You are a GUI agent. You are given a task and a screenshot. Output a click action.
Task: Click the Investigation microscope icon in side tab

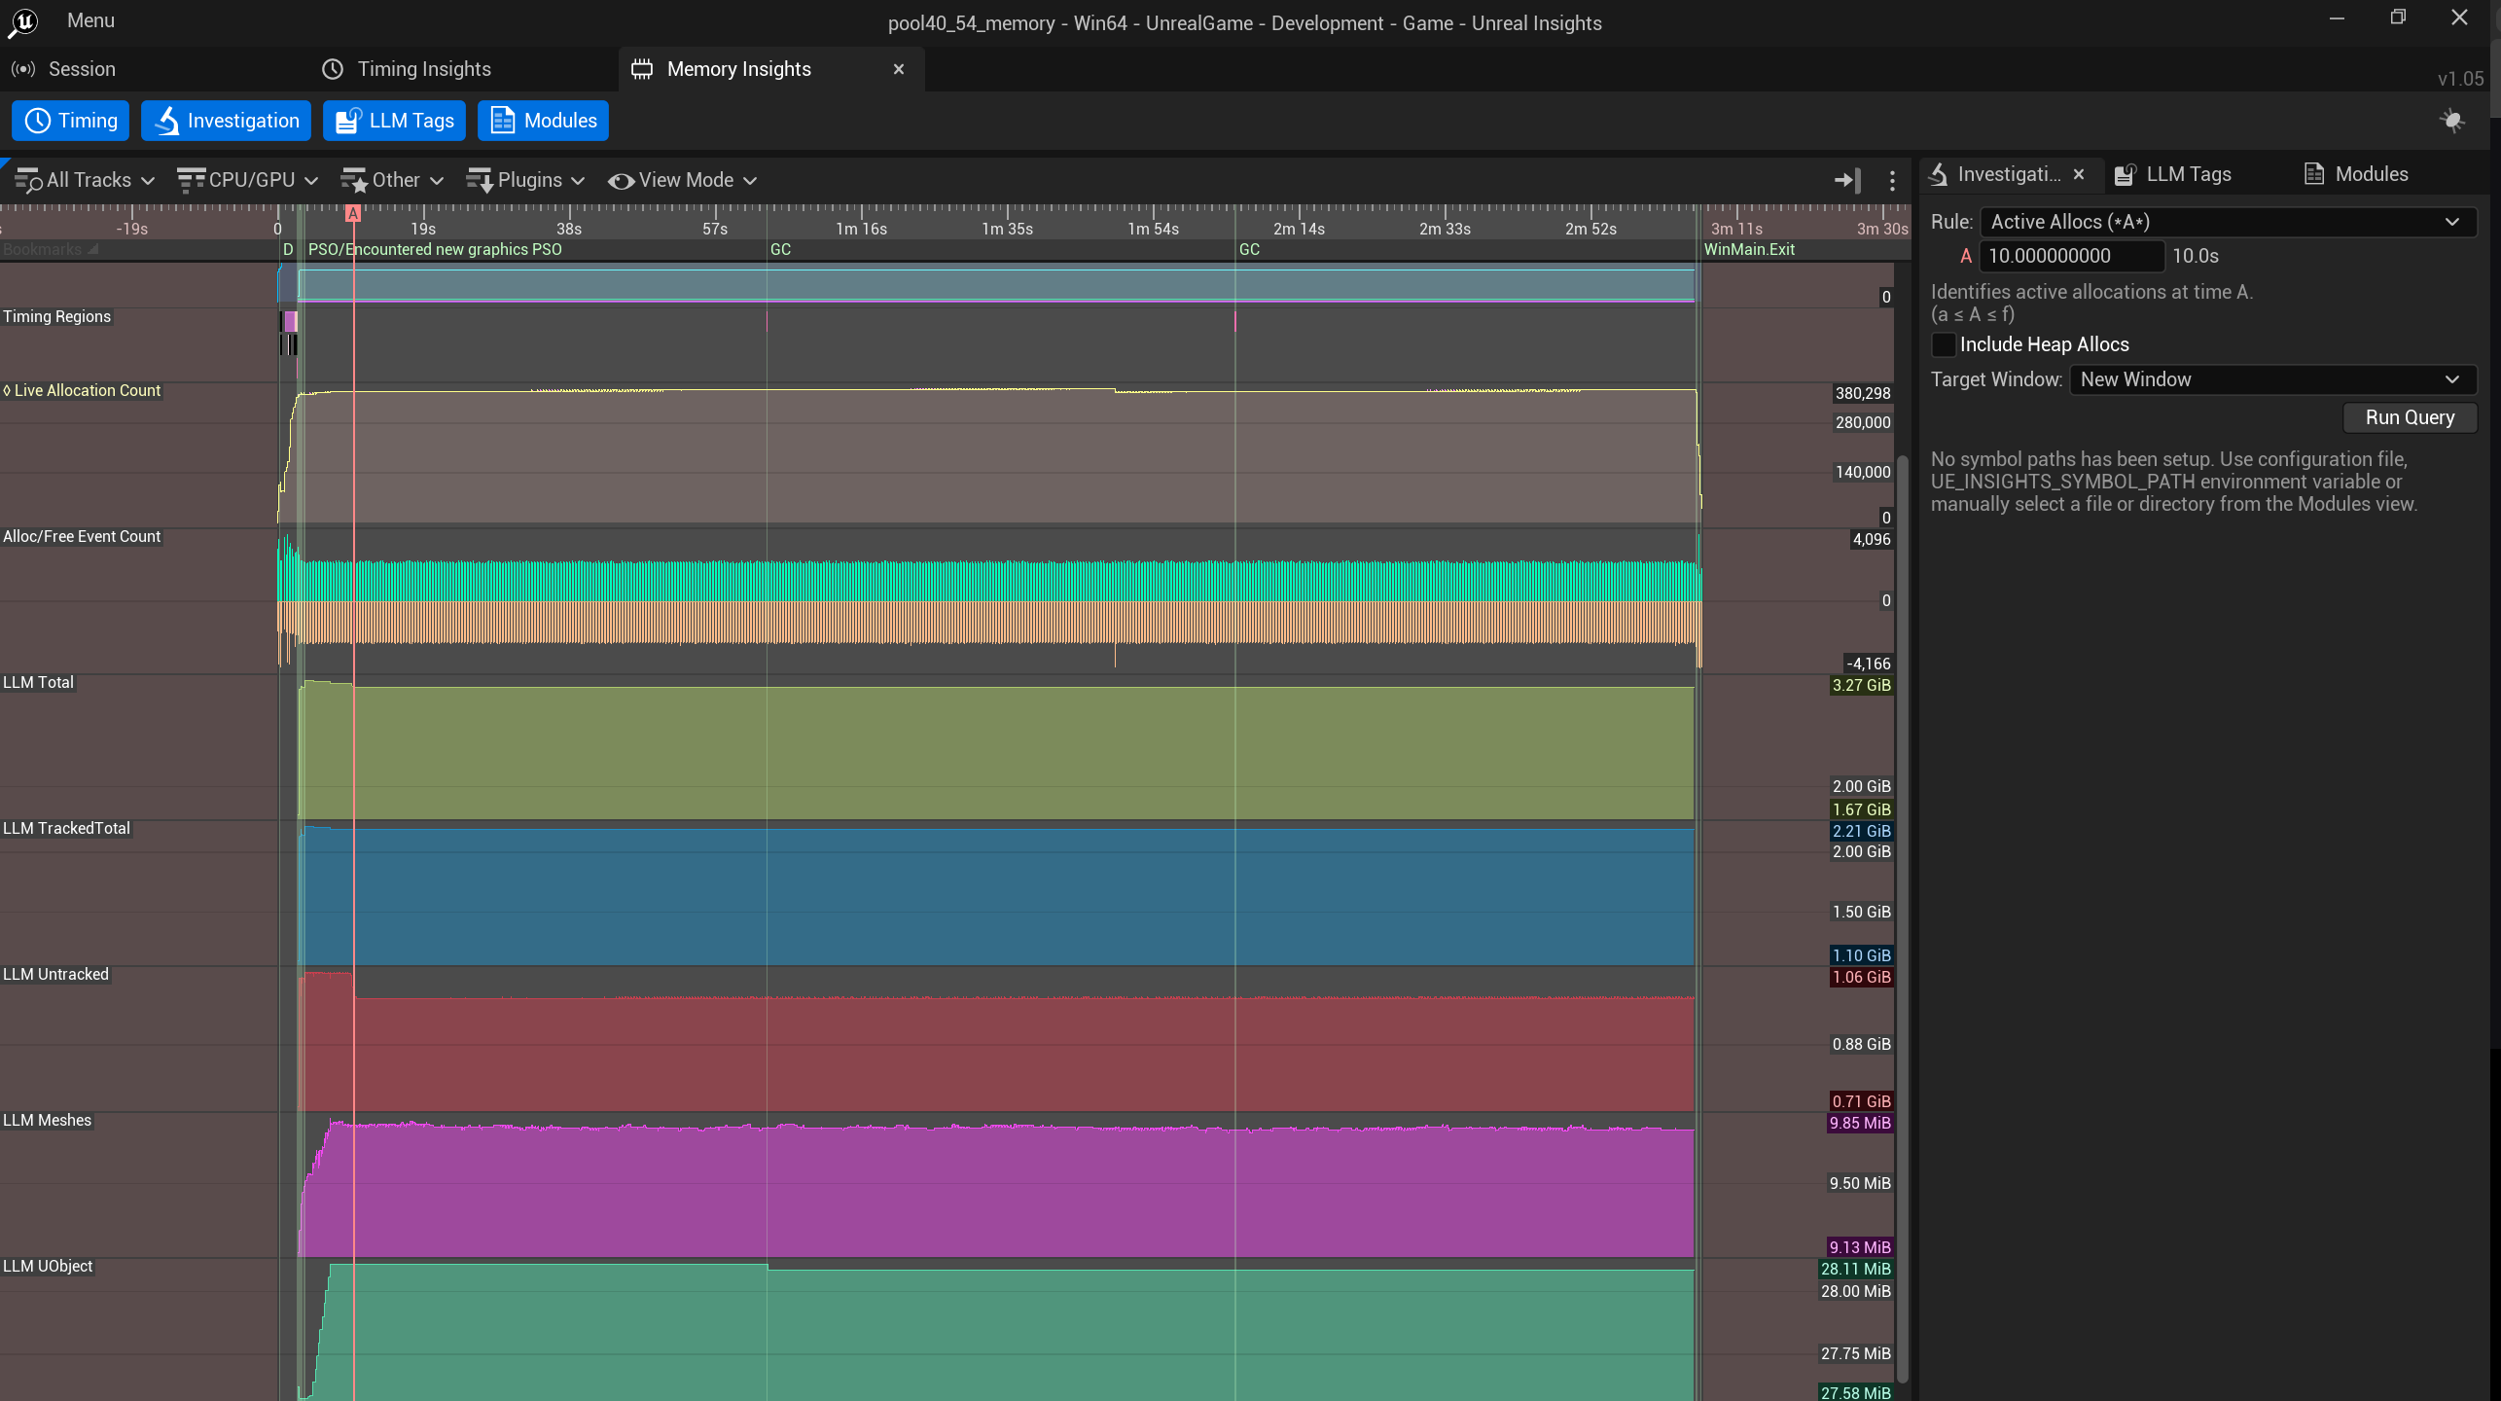(1939, 174)
